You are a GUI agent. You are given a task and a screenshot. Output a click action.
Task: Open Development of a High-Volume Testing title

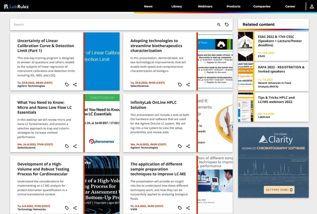[43, 169]
